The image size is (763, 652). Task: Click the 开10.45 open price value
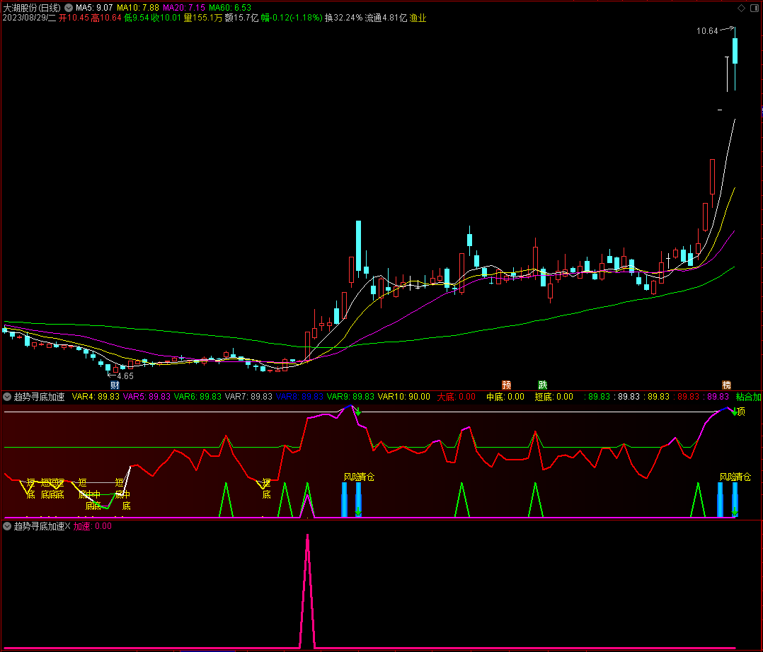pyautogui.click(x=74, y=18)
